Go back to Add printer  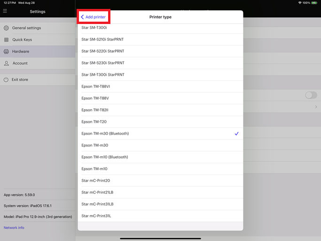coord(94,17)
